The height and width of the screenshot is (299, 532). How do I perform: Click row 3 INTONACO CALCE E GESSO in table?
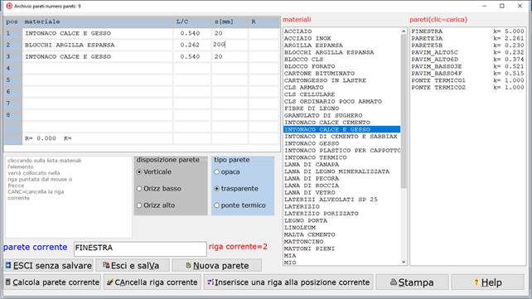coord(98,56)
